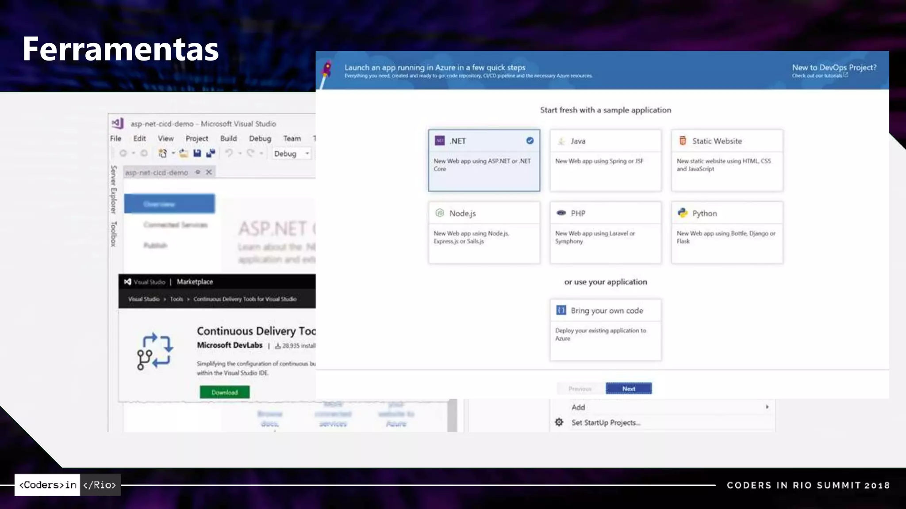Click the Save file icon
The width and height of the screenshot is (906, 509).
pyautogui.click(x=197, y=153)
